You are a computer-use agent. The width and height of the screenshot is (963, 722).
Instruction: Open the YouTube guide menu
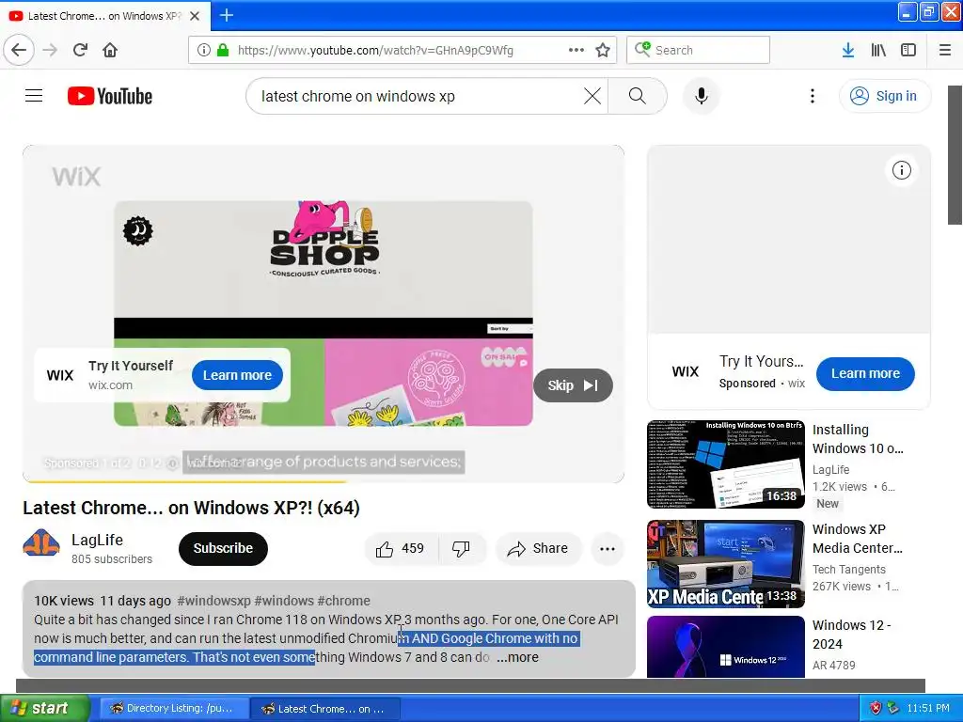pyautogui.click(x=34, y=96)
